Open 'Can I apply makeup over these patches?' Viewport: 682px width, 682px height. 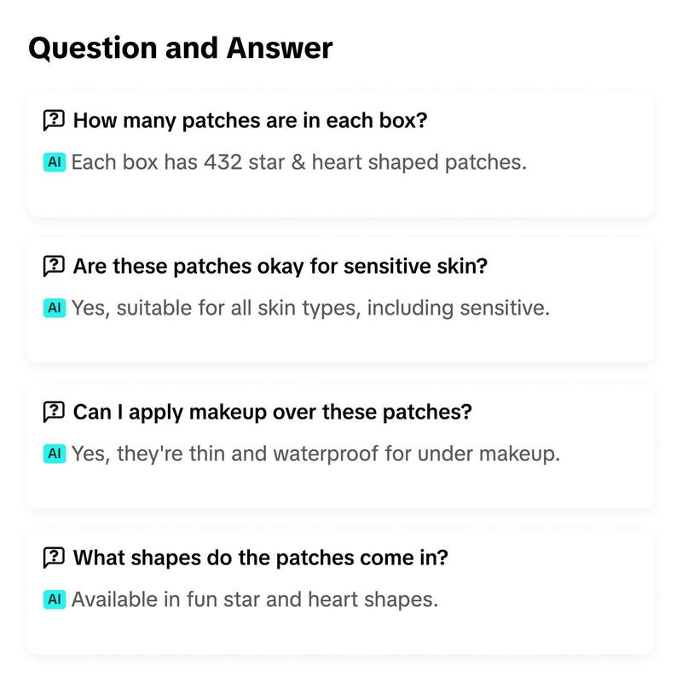coord(272,412)
